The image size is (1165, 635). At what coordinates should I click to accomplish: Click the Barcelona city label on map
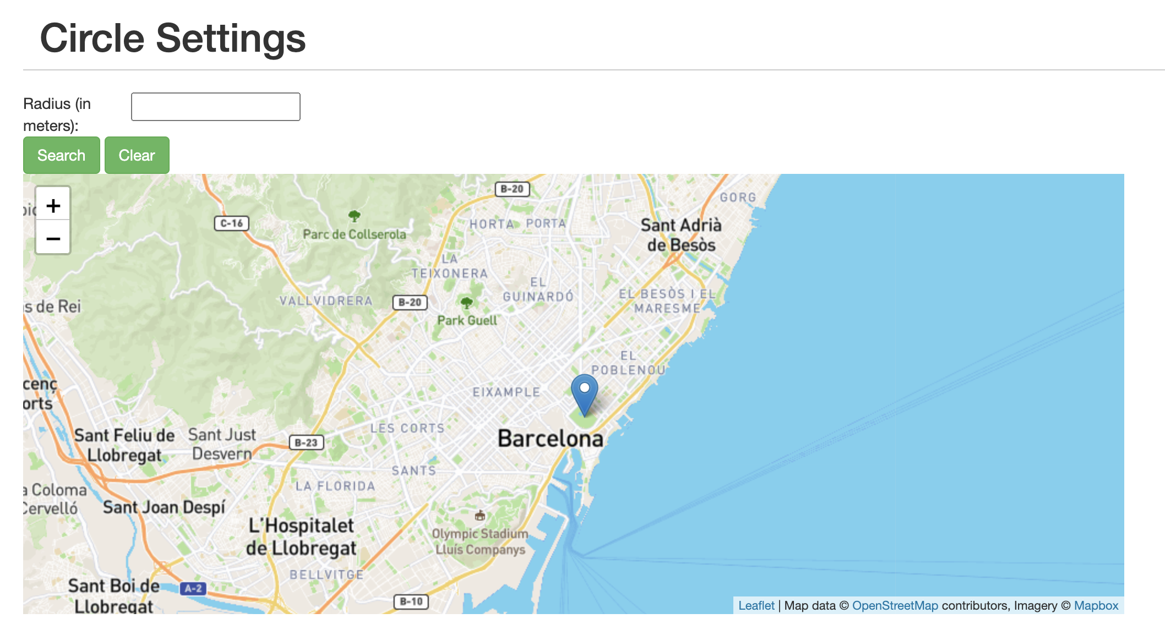(550, 439)
